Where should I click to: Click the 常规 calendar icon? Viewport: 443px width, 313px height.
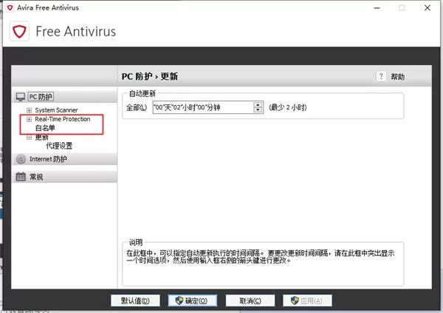(x=21, y=177)
